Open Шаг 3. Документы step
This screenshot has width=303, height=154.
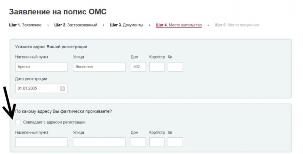point(127,25)
